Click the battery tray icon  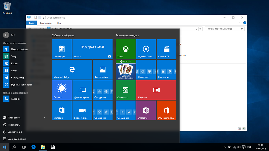[229, 147]
